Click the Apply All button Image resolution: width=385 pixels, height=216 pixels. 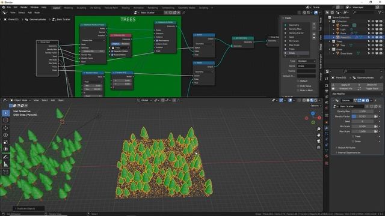(345, 85)
